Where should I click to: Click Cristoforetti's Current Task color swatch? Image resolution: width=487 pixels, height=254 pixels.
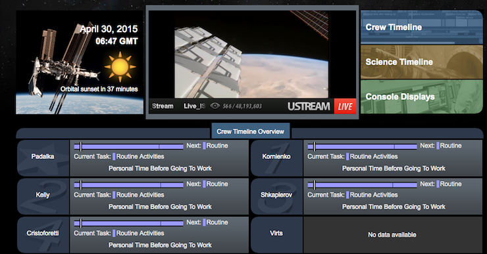coord(114,233)
